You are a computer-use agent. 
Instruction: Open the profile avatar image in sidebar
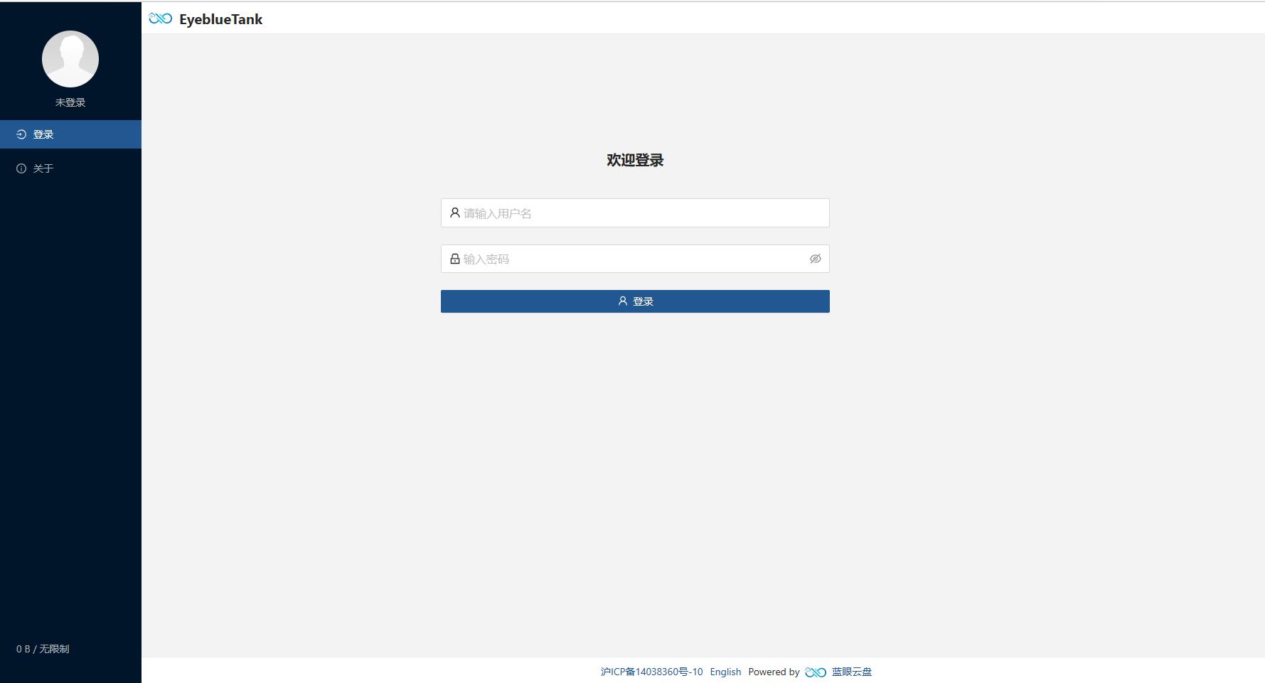pos(70,59)
